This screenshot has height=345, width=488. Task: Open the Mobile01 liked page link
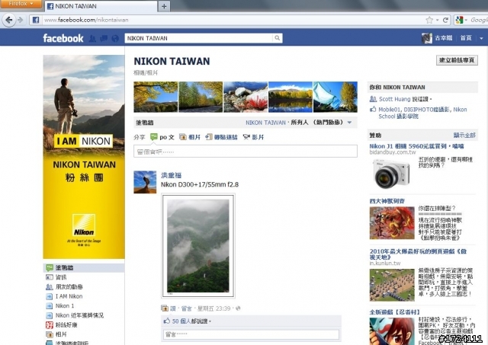coord(390,110)
